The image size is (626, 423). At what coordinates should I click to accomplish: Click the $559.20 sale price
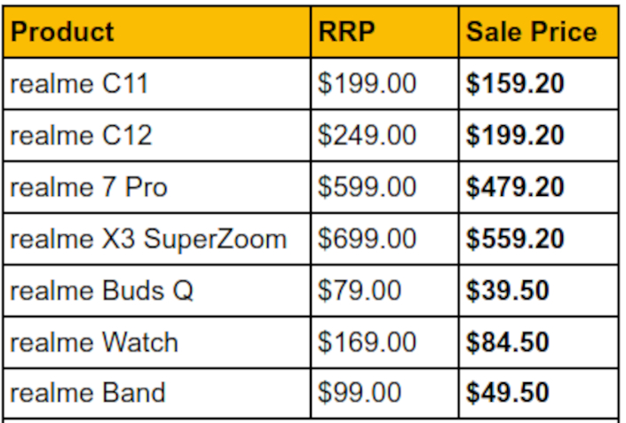pos(515,239)
